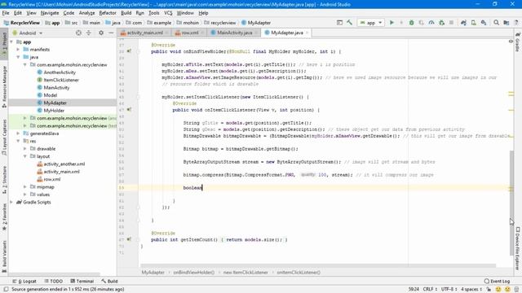The width and height of the screenshot is (522, 293).
Task: Click the gutter icon beside onItemClickListener method
Action: tap(129, 110)
